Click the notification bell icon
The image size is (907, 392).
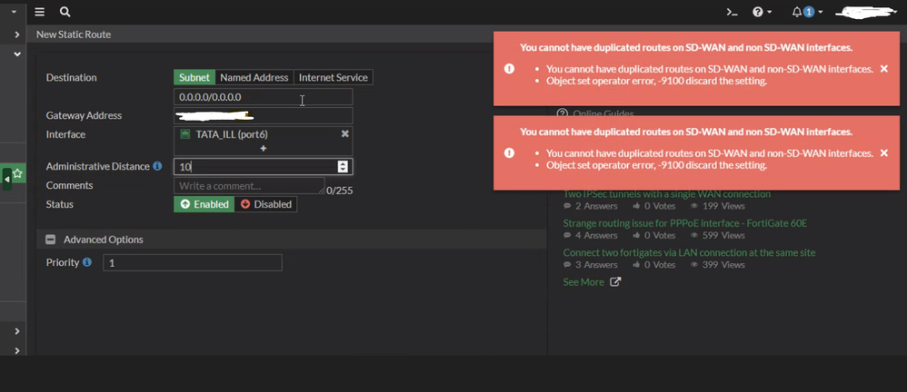pos(798,13)
